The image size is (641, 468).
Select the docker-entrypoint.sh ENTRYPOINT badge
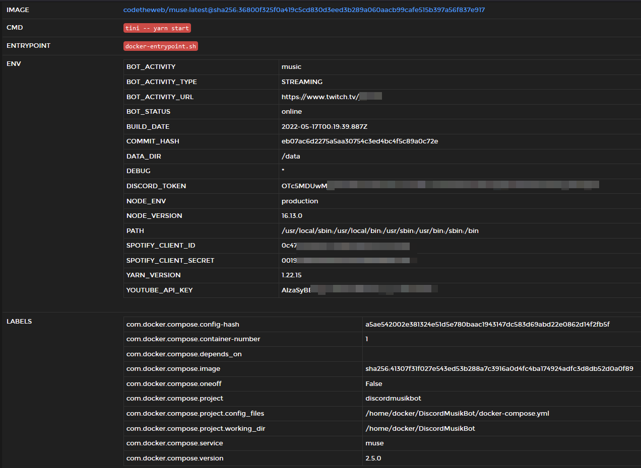[160, 46]
